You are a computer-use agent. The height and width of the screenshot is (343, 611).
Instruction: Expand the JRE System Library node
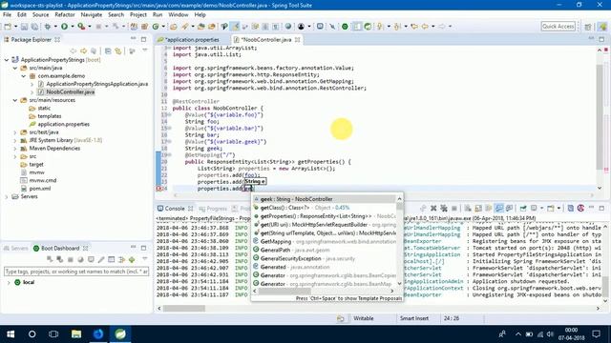point(15,140)
